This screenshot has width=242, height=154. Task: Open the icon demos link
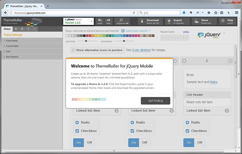(142, 50)
